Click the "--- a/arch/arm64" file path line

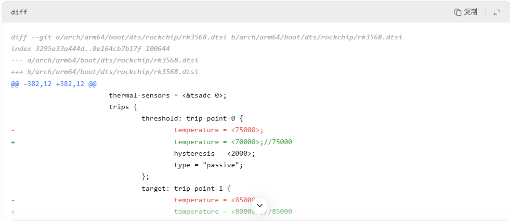[x=105, y=60]
